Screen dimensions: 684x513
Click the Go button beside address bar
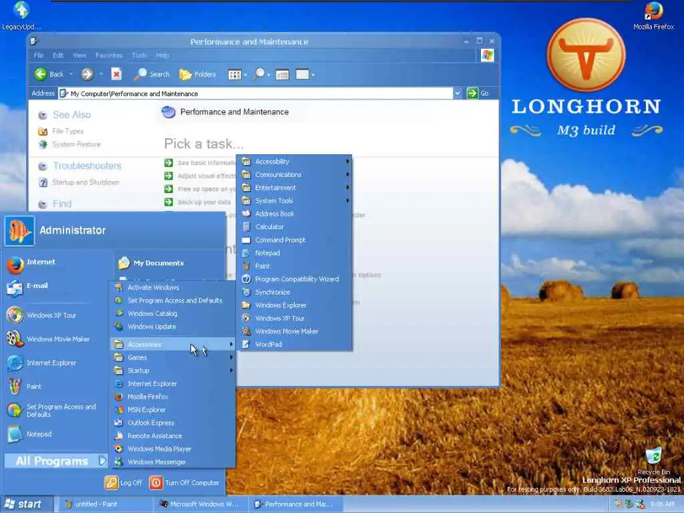click(478, 94)
